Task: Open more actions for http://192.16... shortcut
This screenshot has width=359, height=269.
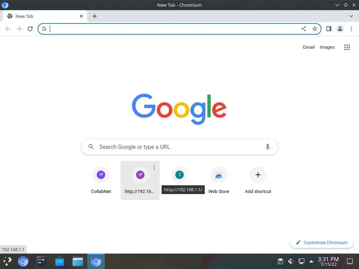Action: tap(154, 167)
